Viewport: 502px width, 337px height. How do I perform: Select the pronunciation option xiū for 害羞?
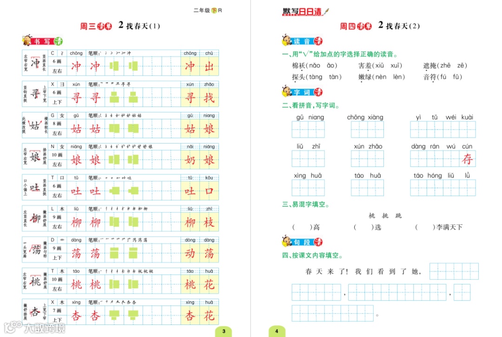click(379, 66)
